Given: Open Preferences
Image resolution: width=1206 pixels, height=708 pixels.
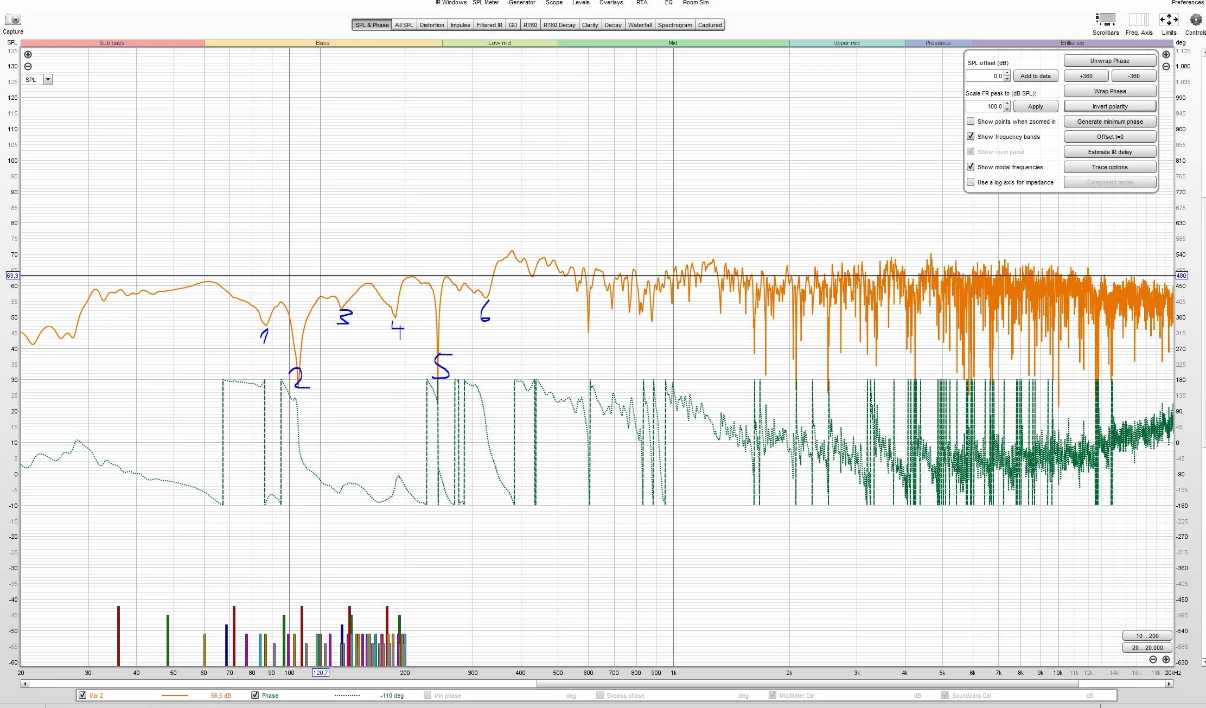Looking at the screenshot, I should [1188, 3].
